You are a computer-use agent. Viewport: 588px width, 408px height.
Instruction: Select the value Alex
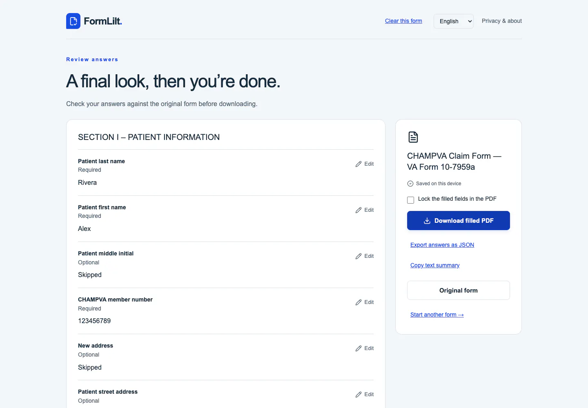(x=85, y=229)
